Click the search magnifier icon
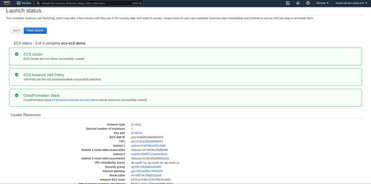Viewport: 371px width, 184px height. [x=38, y=3]
